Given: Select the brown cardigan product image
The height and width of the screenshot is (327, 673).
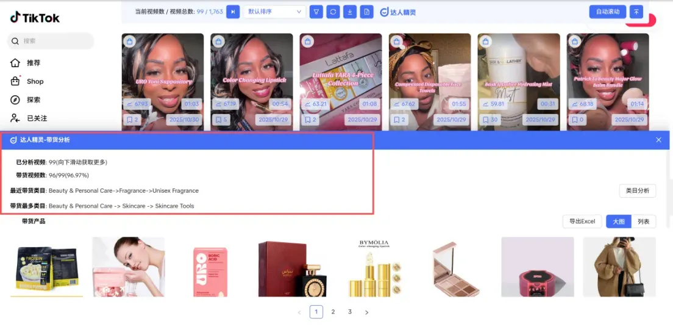Looking at the screenshot, I should point(619,267).
